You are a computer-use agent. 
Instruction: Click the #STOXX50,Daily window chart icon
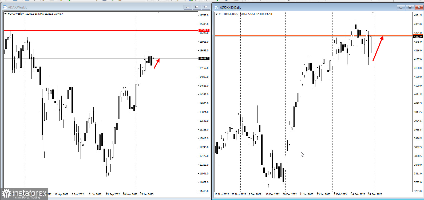[x=216, y=7]
